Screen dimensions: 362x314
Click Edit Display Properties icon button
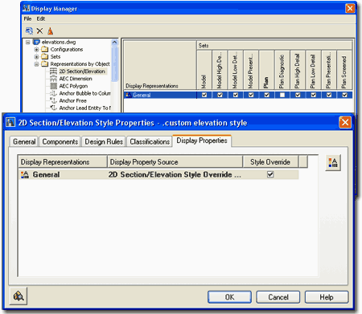333,162
